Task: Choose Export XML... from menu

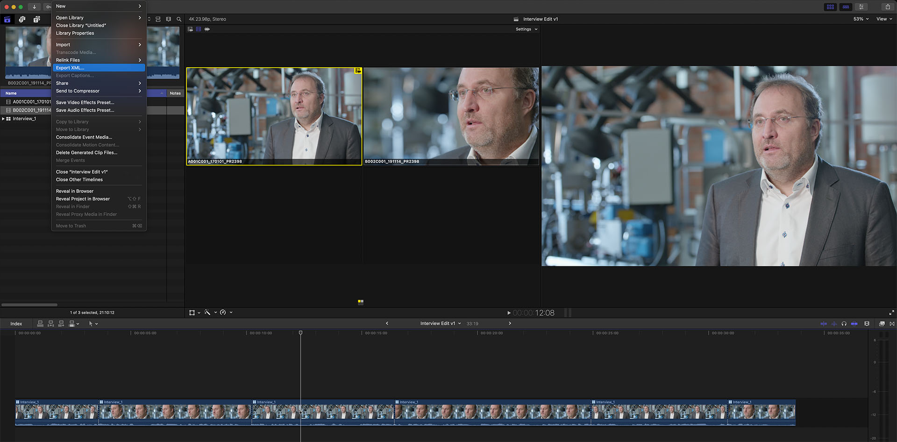Action: pyautogui.click(x=99, y=68)
